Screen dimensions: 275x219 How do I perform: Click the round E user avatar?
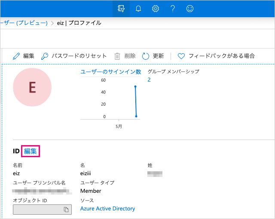click(x=33, y=87)
